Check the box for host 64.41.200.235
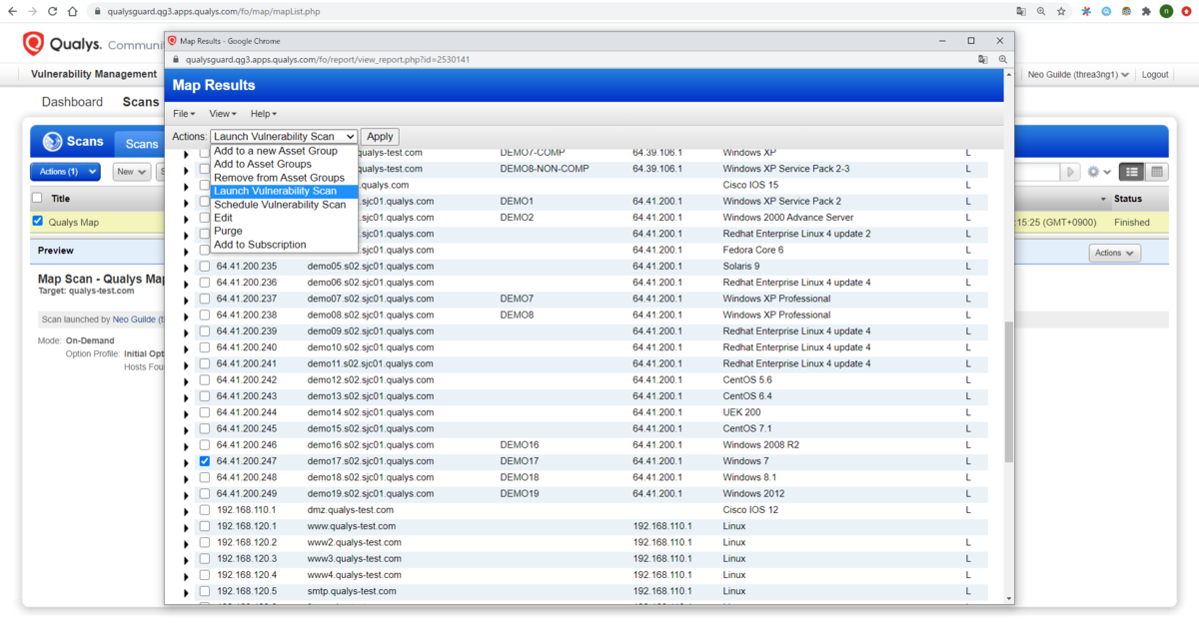 coord(205,267)
